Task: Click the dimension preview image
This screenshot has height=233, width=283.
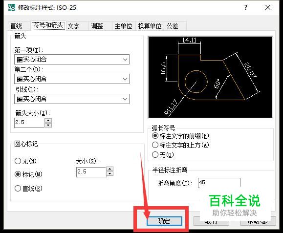Action: pyautogui.click(x=210, y=77)
